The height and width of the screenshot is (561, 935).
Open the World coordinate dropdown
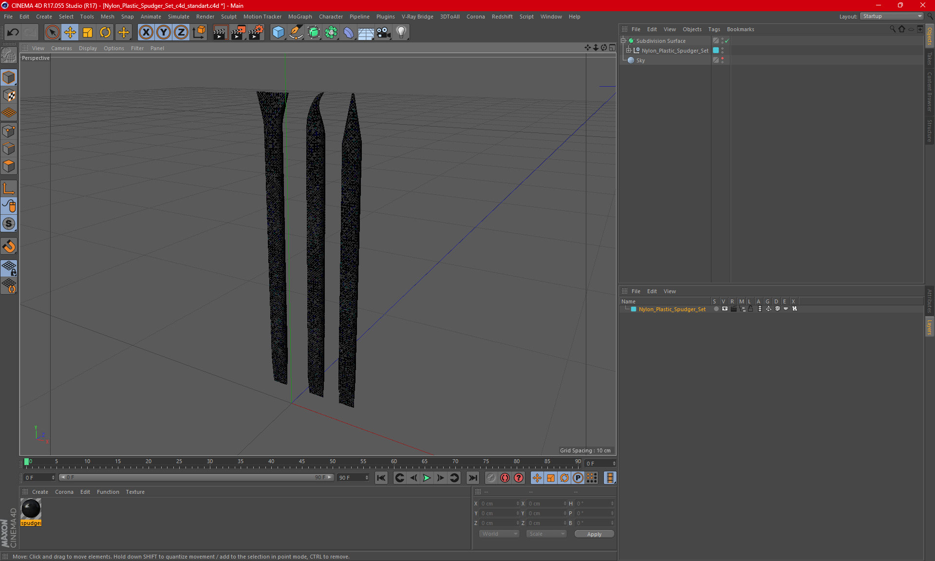point(499,534)
